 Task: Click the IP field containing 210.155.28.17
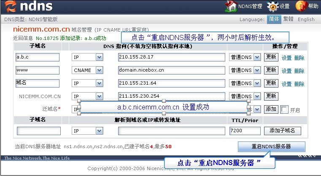171,57
